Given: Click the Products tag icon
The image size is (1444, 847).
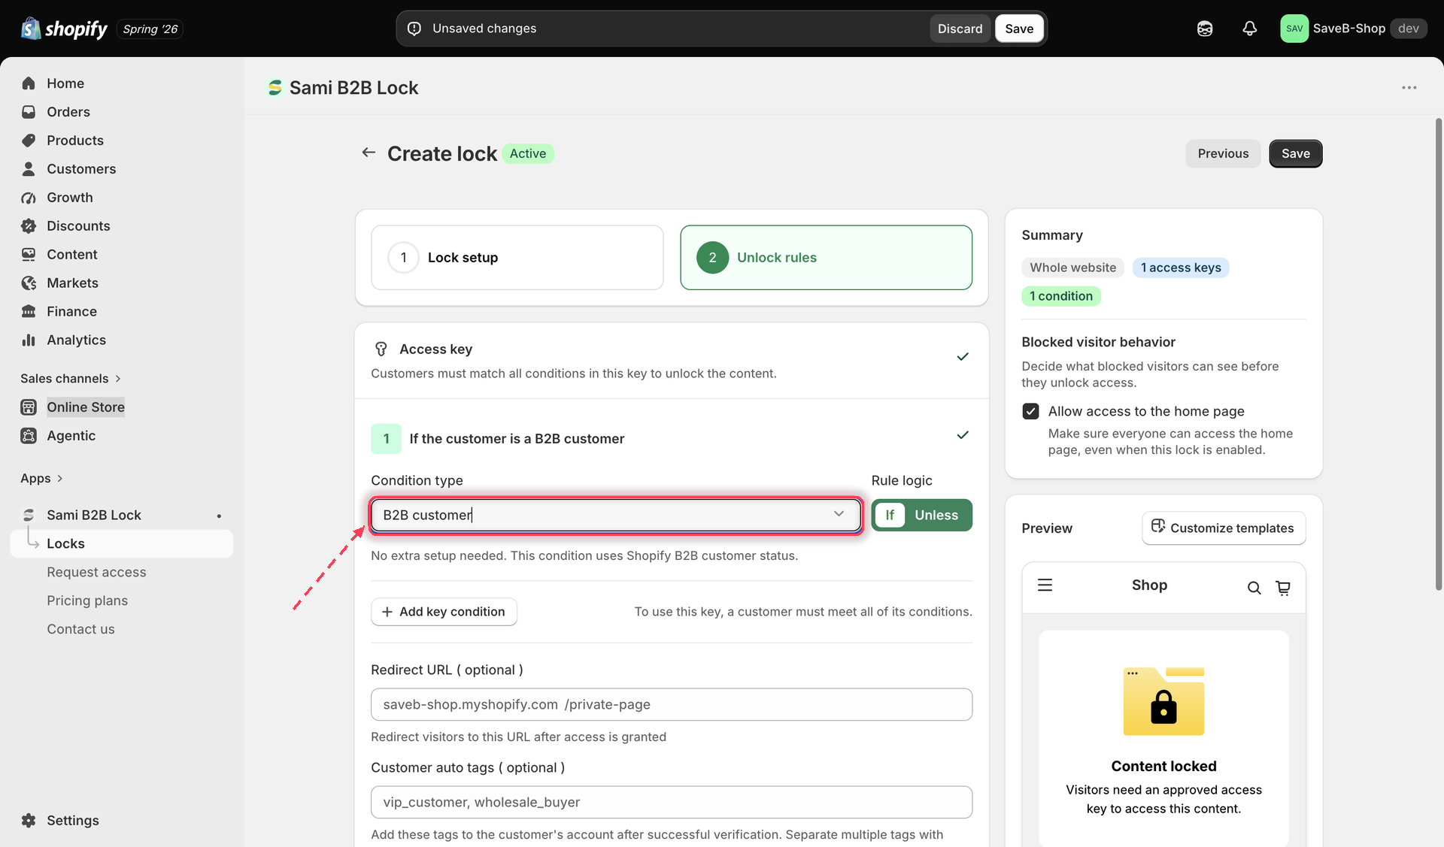Looking at the screenshot, I should click(29, 141).
